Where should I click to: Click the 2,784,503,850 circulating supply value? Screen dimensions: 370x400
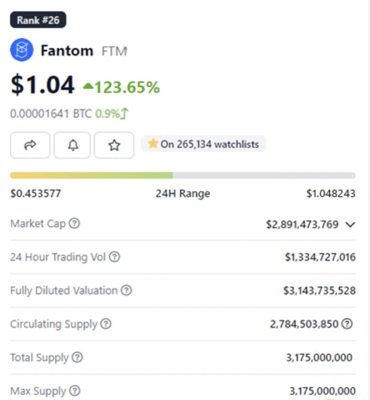click(x=304, y=324)
